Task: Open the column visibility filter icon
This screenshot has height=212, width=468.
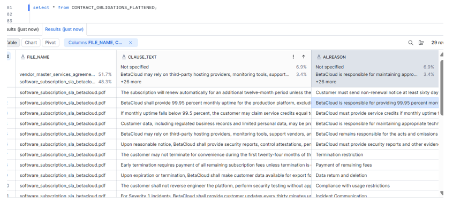Action: pyautogui.click(x=421, y=43)
